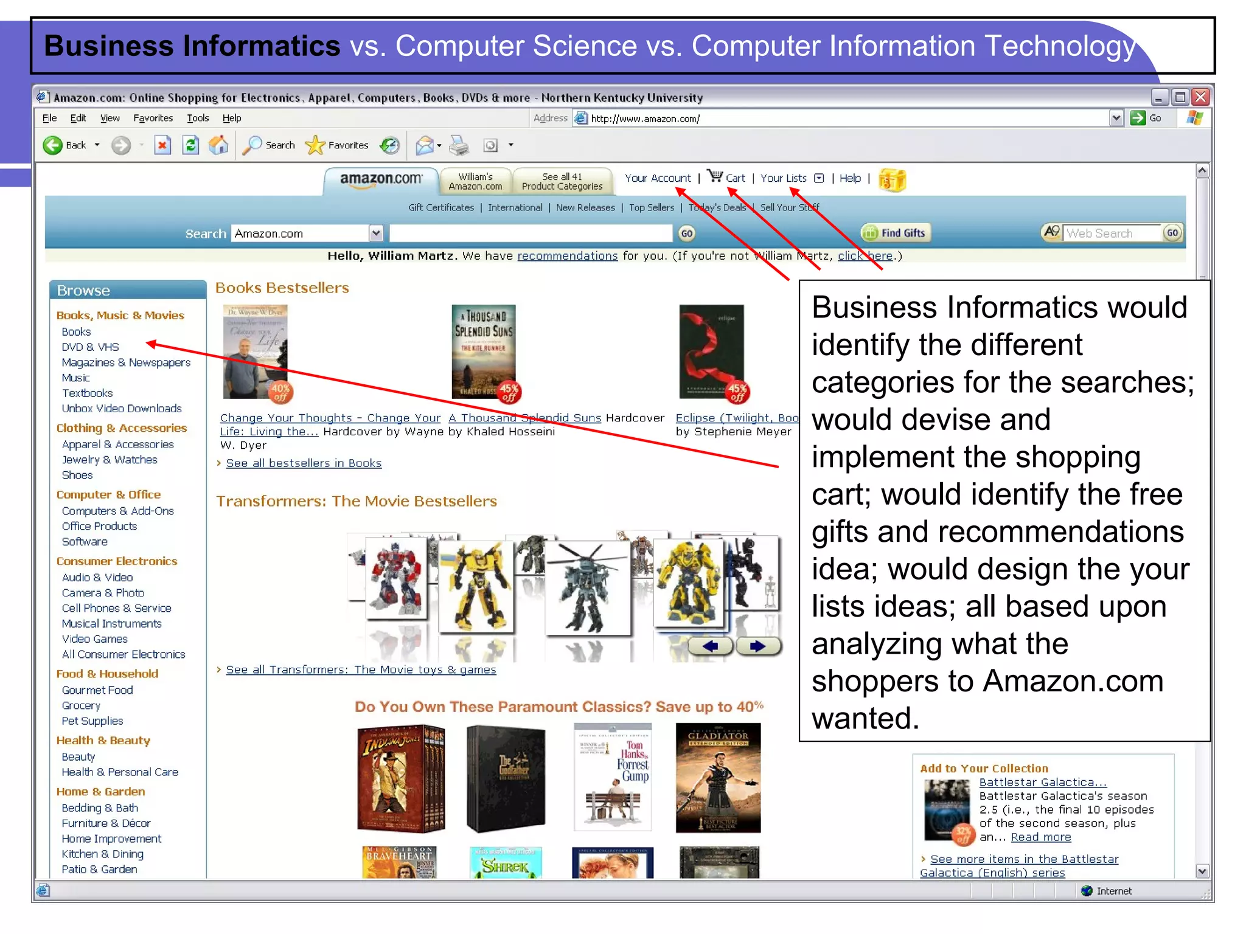The image size is (1246, 934).
Task: Open the Search magnifier toolbar button
Action: pos(269,145)
